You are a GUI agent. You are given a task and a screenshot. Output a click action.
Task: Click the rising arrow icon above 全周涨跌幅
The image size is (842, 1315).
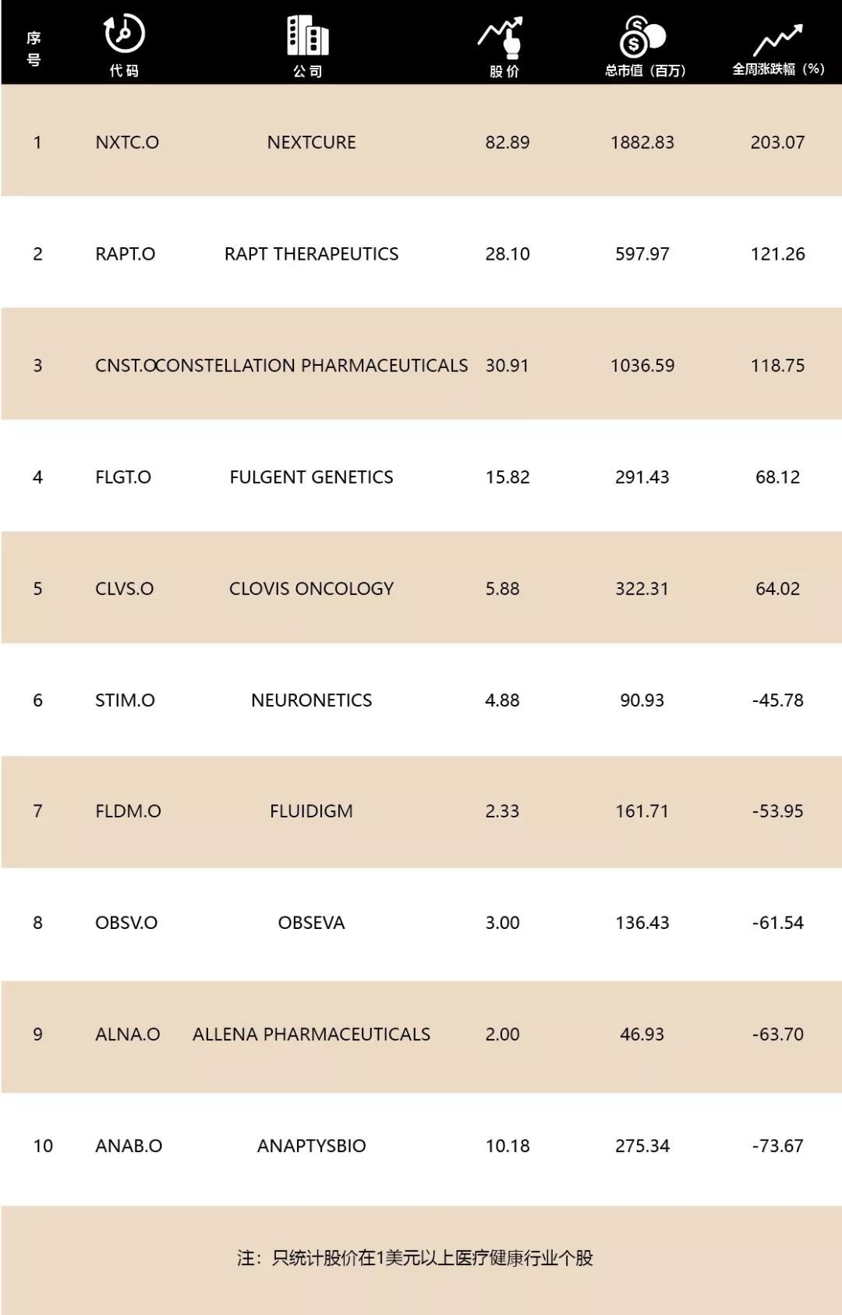pyautogui.click(x=777, y=39)
